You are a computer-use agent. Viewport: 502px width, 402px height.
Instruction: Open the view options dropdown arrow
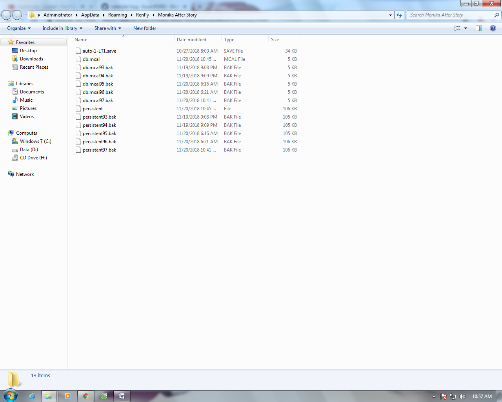coord(466,28)
